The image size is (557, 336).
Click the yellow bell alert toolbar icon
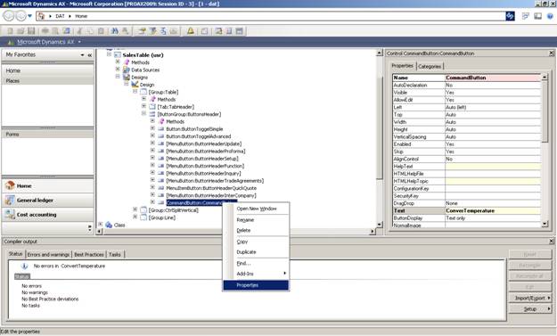click(x=191, y=31)
